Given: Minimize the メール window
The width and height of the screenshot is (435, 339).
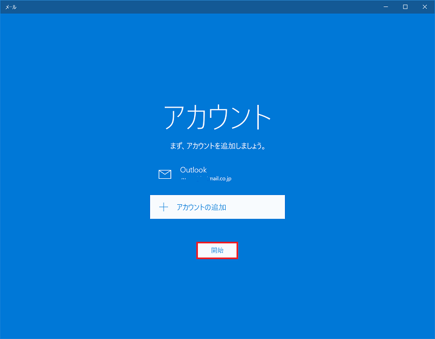Looking at the screenshot, I should click(386, 7).
